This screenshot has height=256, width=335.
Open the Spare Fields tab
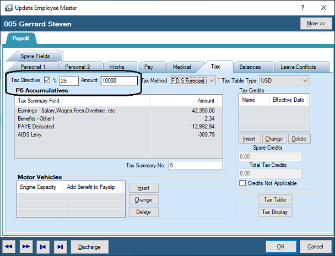[x=35, y=56]
